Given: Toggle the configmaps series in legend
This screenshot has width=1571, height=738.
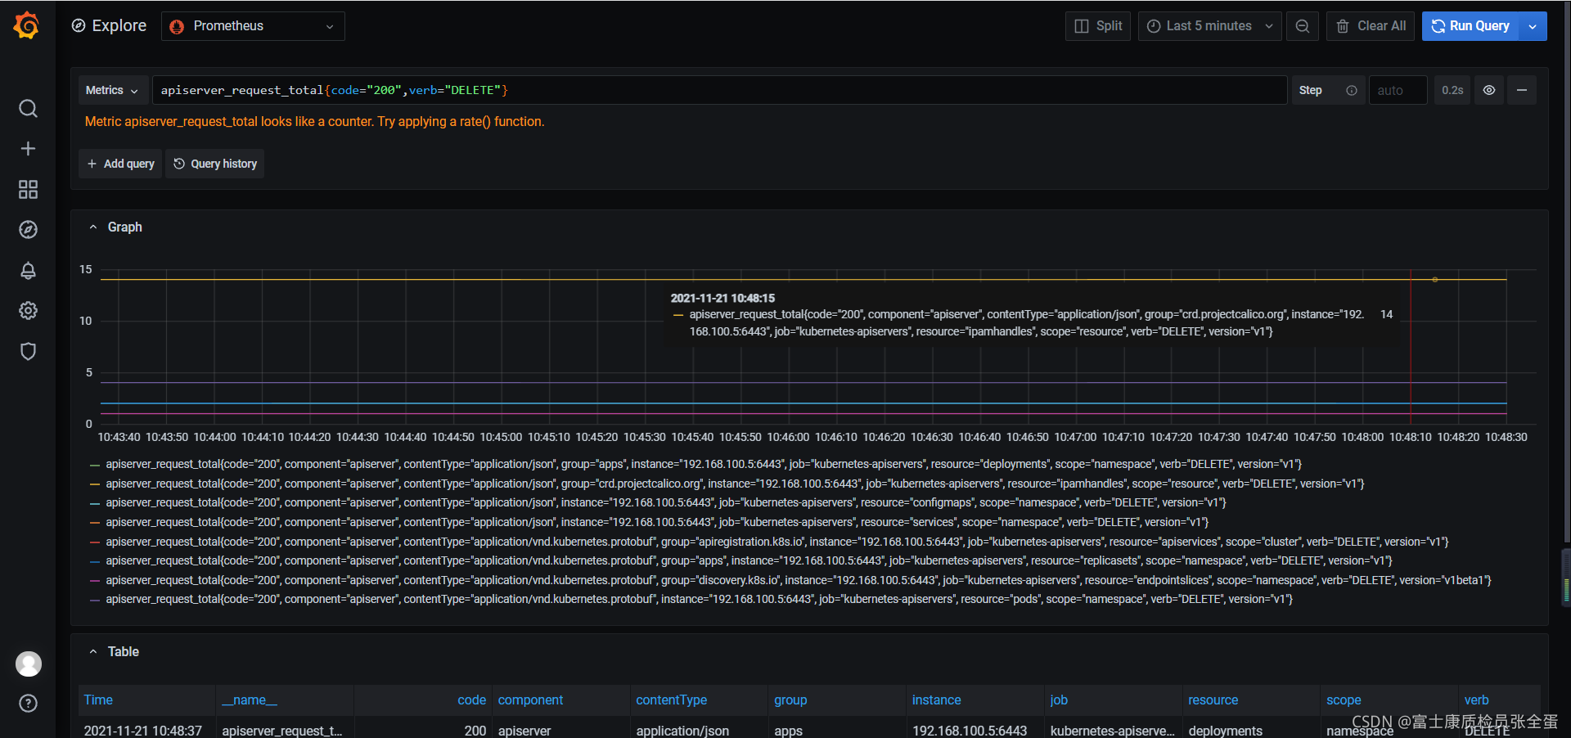Looking at the screenshot, I should (x=665, y=502).
